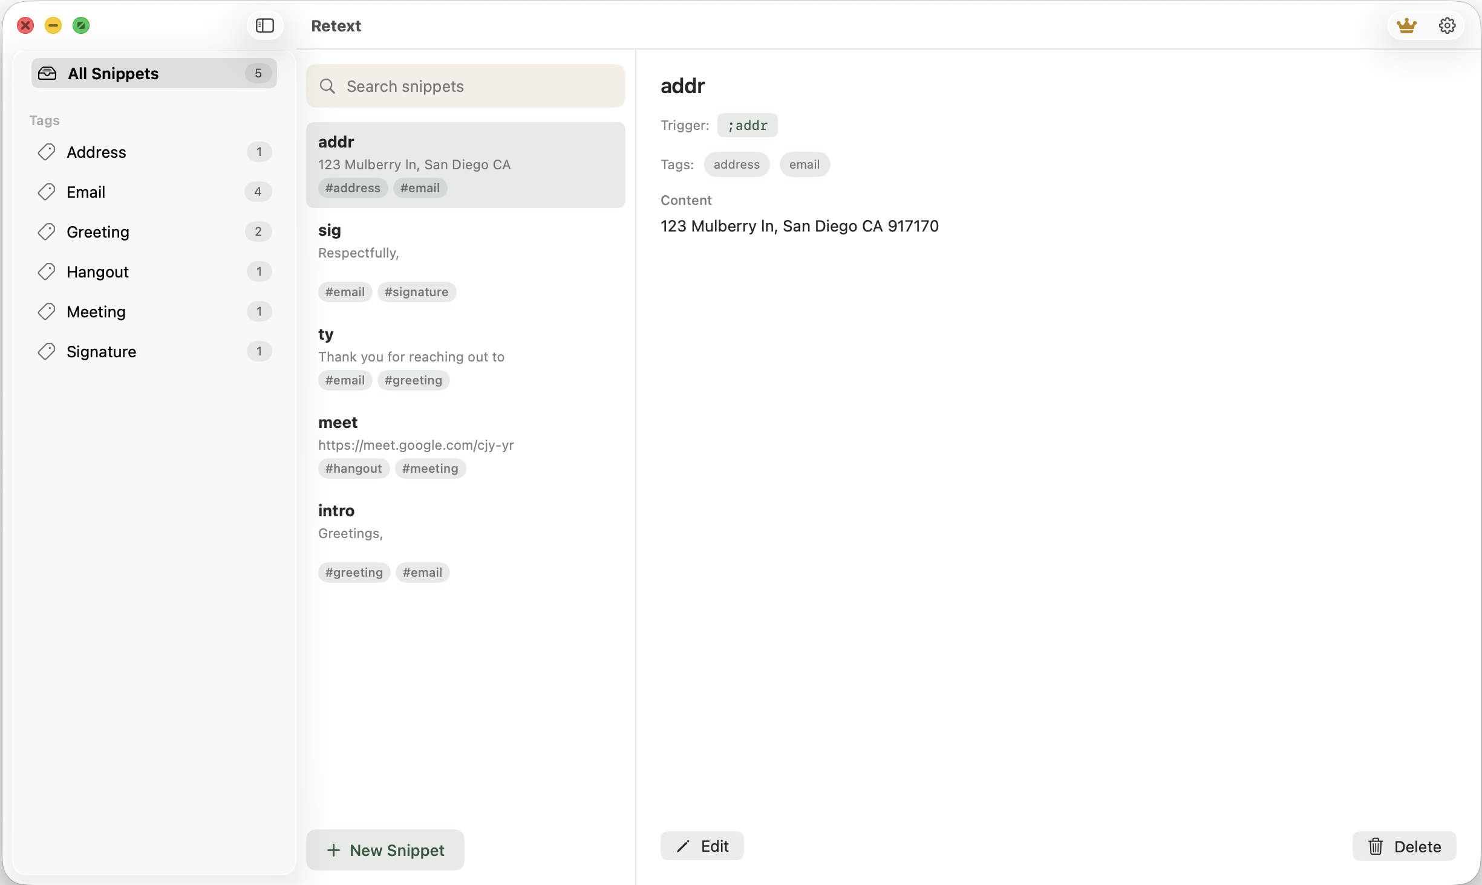This screenshot has height=885, width=1482.
Task: Select the intro snippet
Action: (x=465, y=542)
